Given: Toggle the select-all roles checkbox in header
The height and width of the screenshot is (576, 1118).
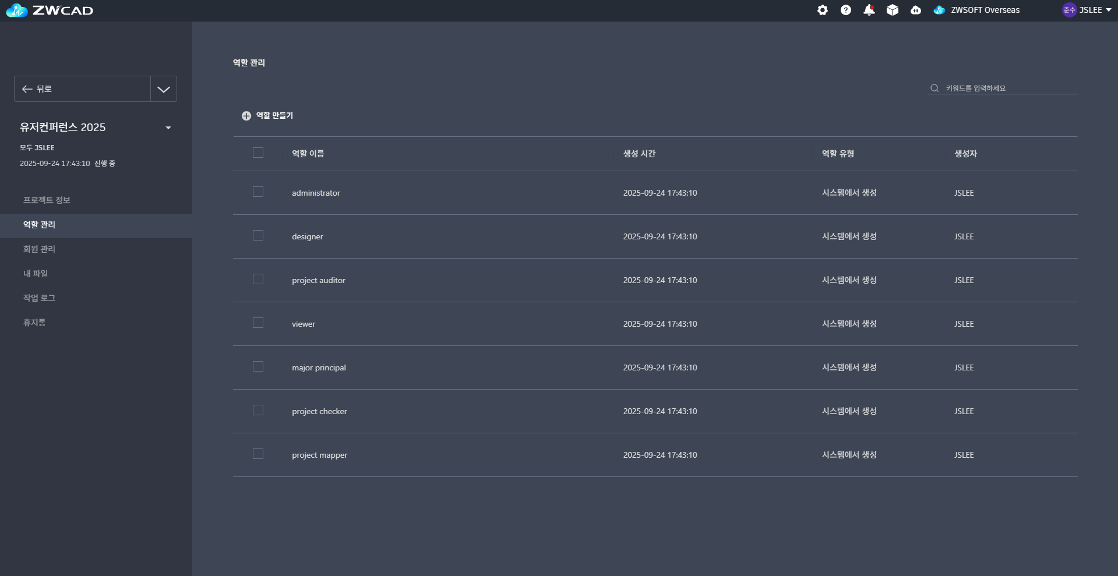Looking at the screenshot, I should click(258, 153).
